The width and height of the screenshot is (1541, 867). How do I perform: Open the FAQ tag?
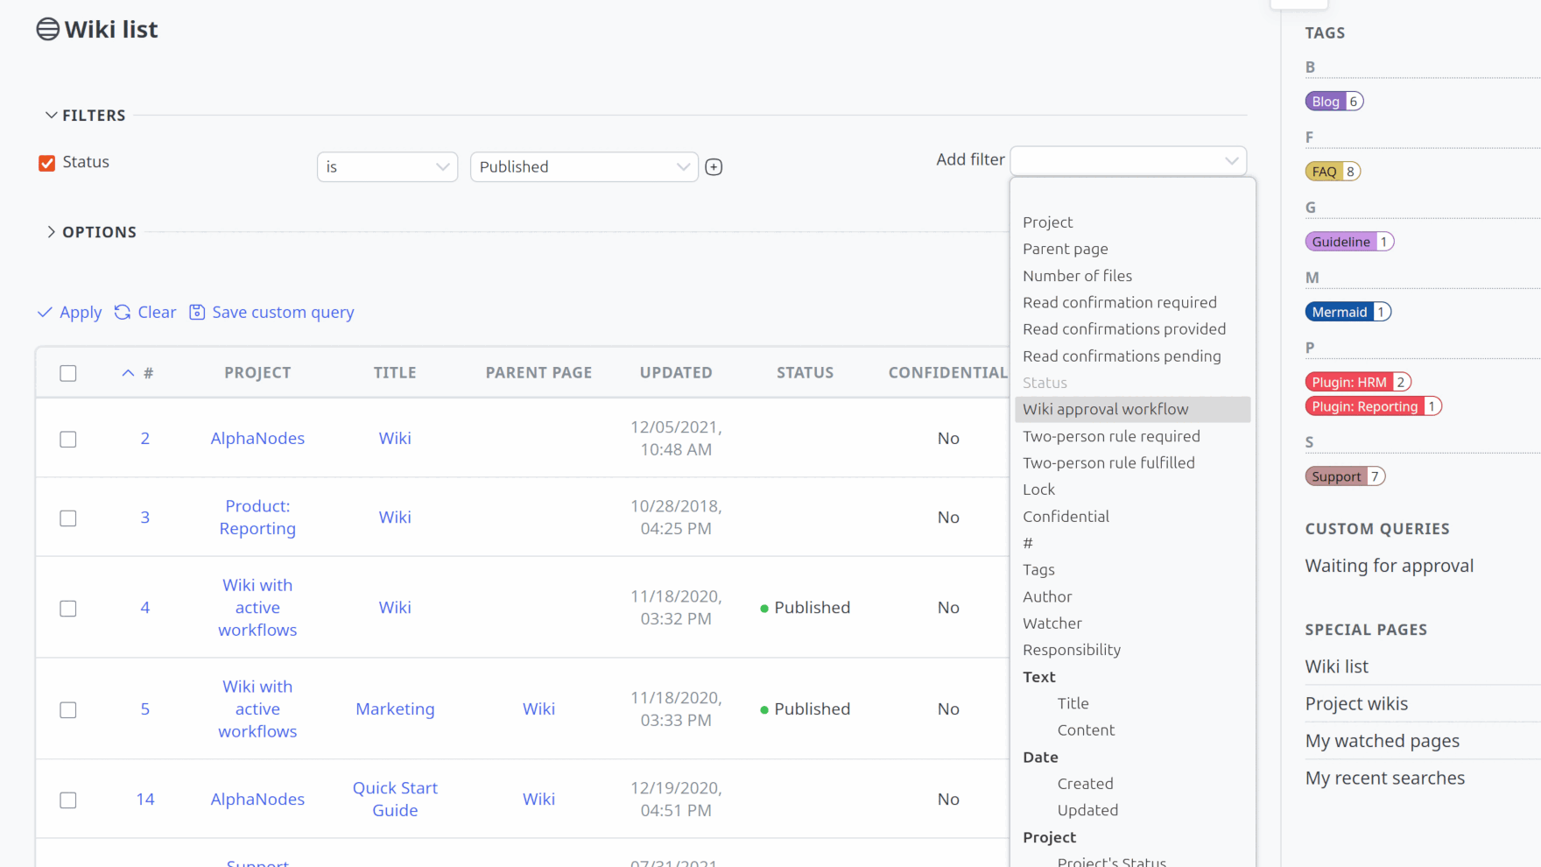1333,172
